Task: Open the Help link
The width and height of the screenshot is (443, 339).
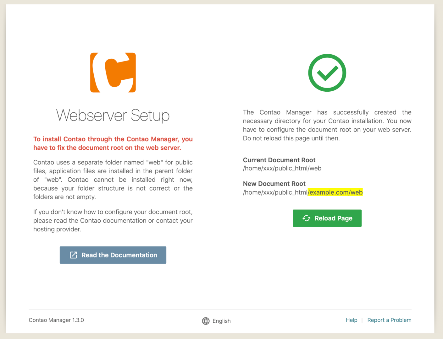Action: pos(352,320)
